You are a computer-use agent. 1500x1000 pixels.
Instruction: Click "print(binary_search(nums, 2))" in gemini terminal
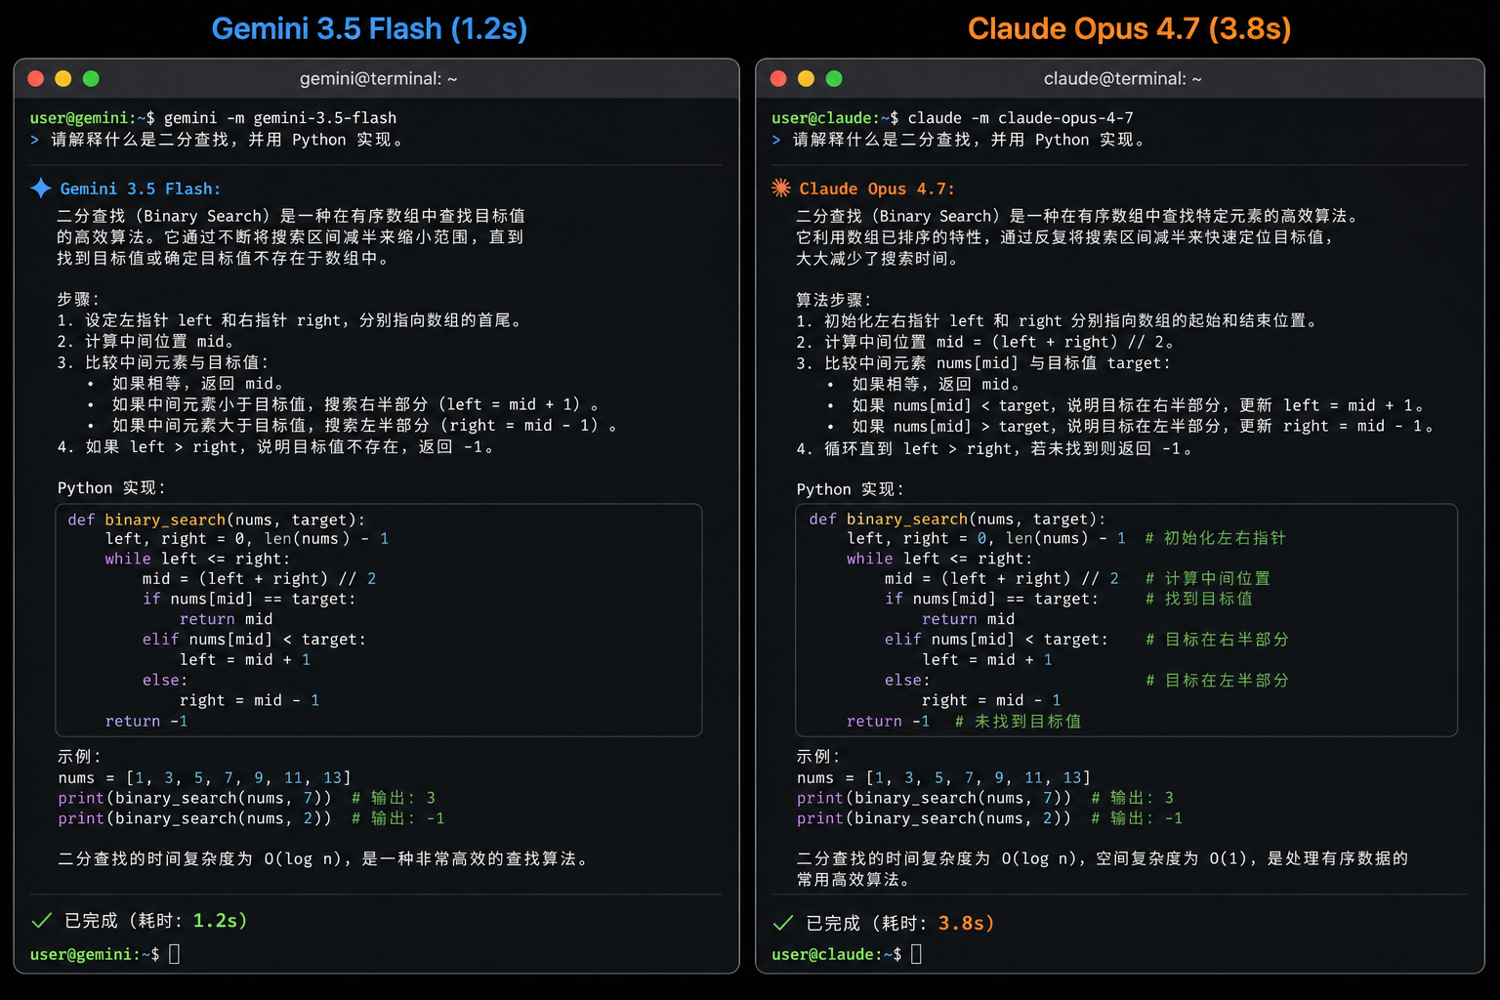194,818
